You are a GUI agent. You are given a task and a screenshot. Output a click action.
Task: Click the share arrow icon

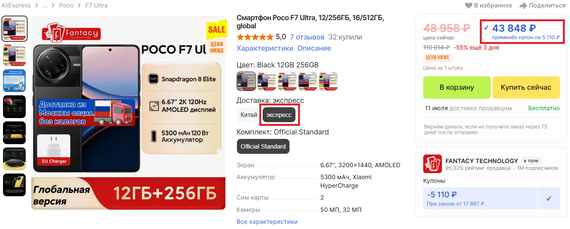pyautogui.click(x=523, y=6)
